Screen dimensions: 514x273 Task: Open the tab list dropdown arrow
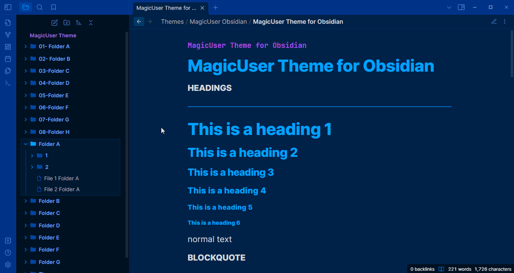pyautogui.click(x=449, y=7)
